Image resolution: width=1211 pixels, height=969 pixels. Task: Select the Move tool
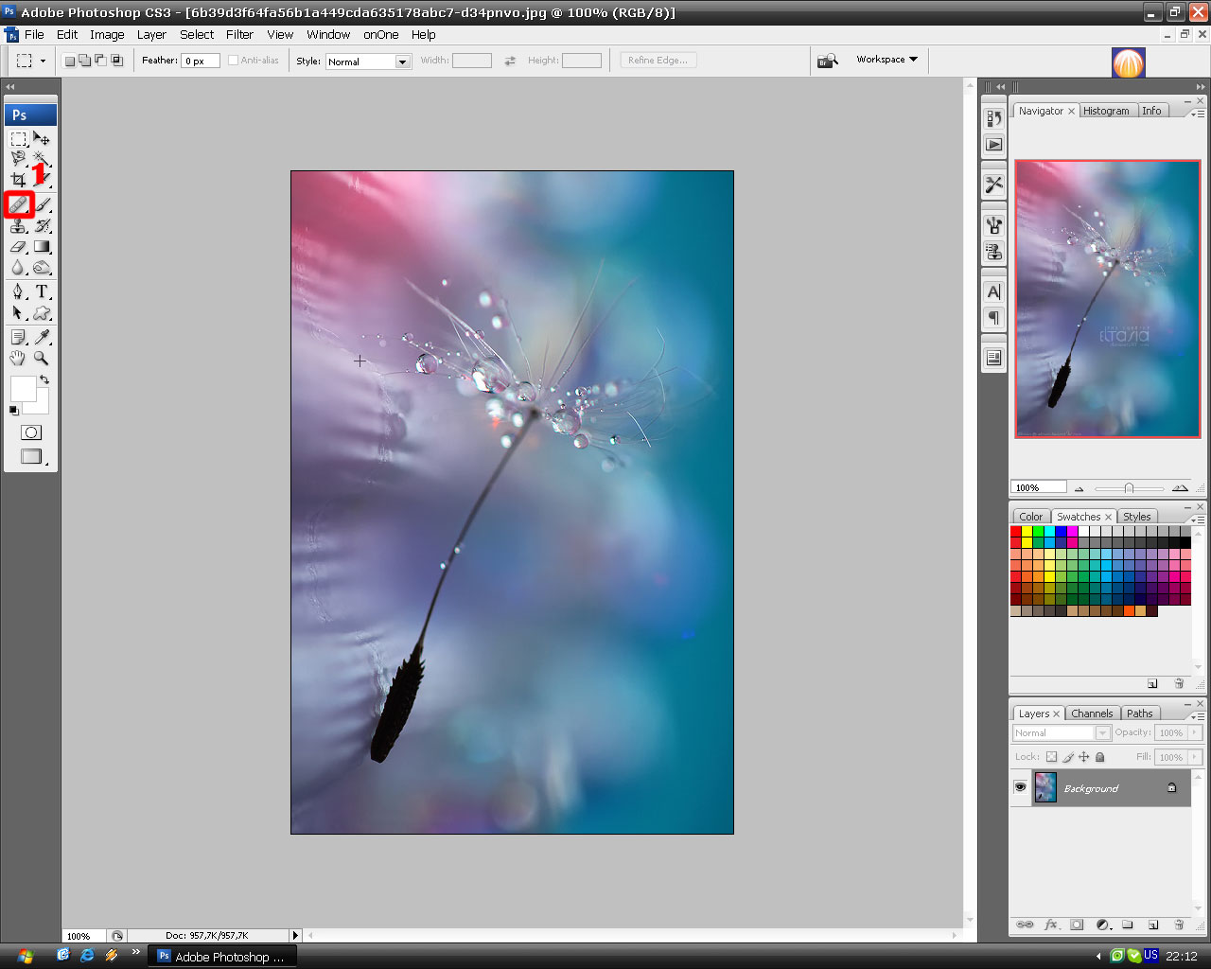[42, 138]
